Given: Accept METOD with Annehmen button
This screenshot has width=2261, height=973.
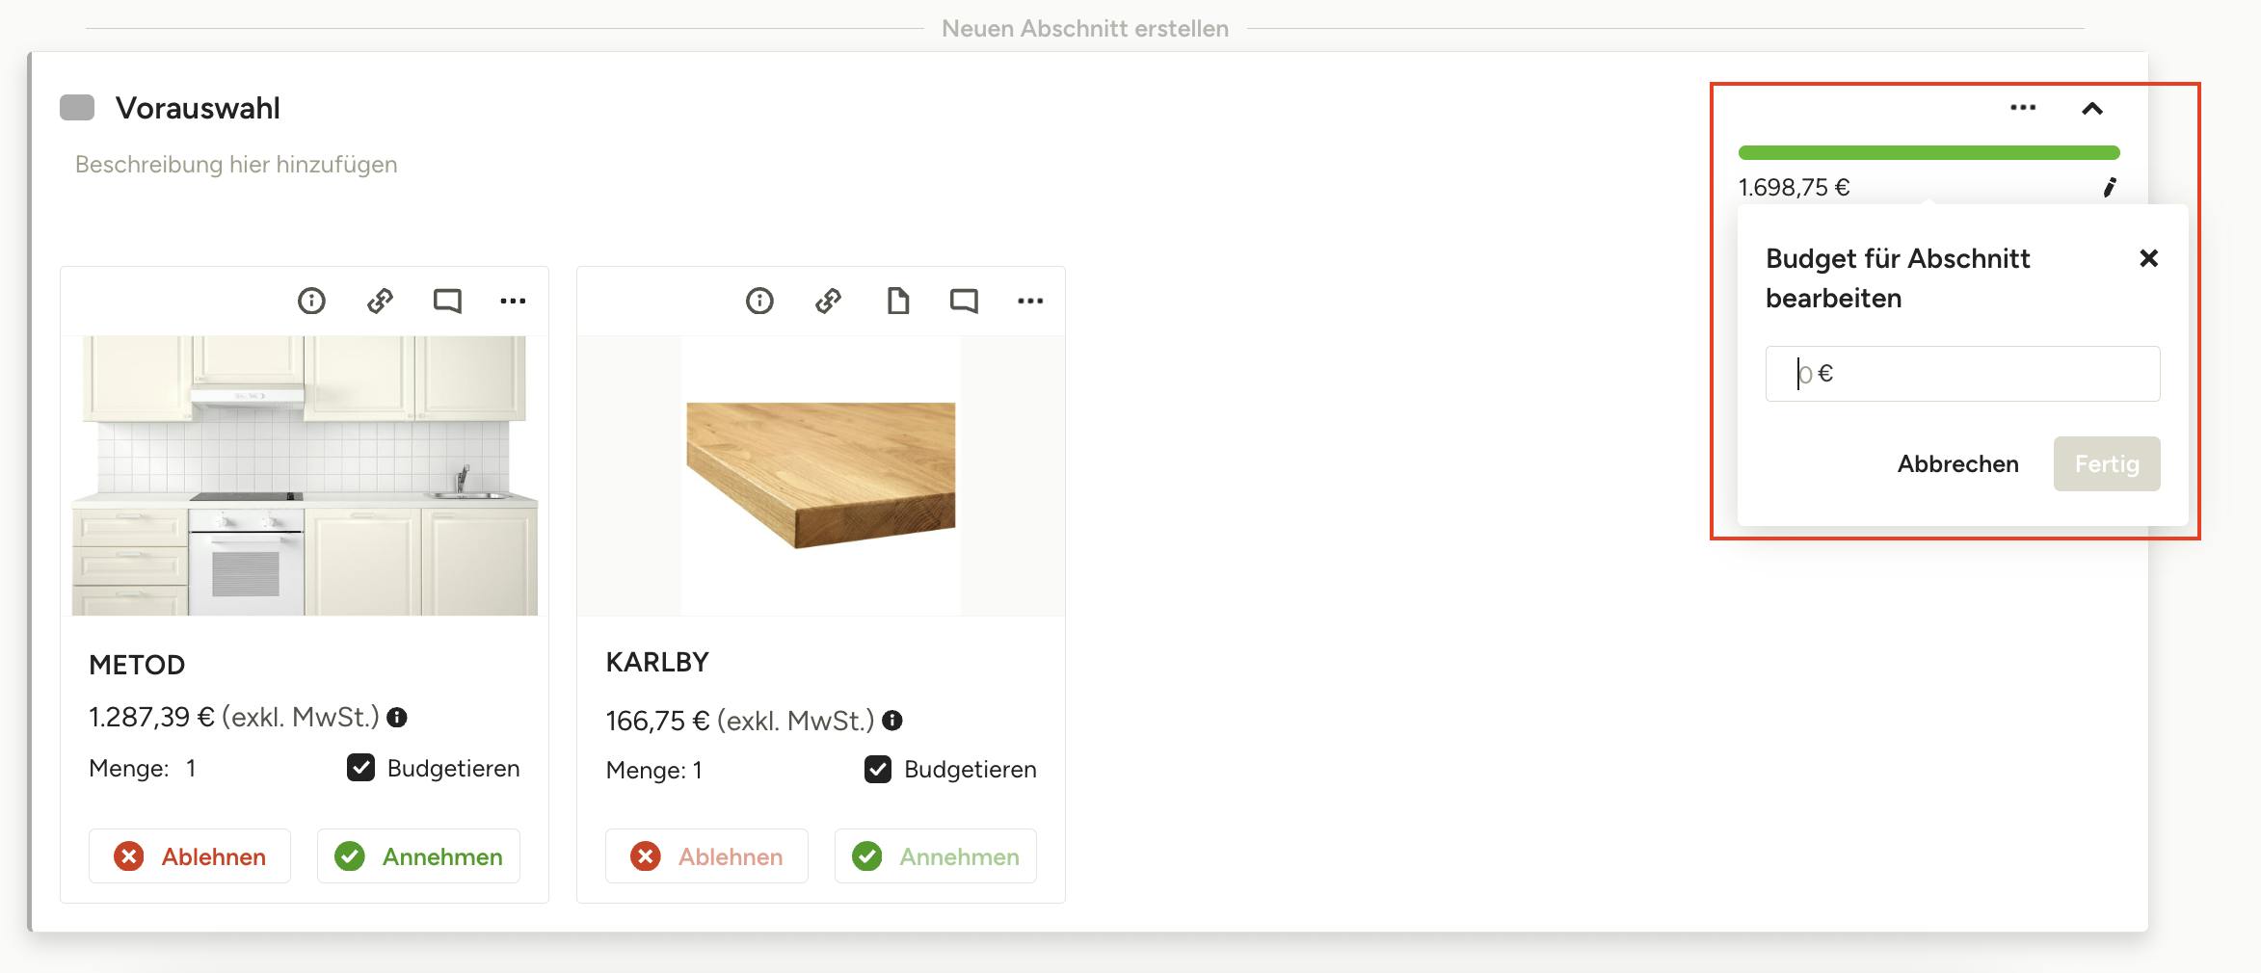Looking at the screenshot, I should click(x=418, y=856).
